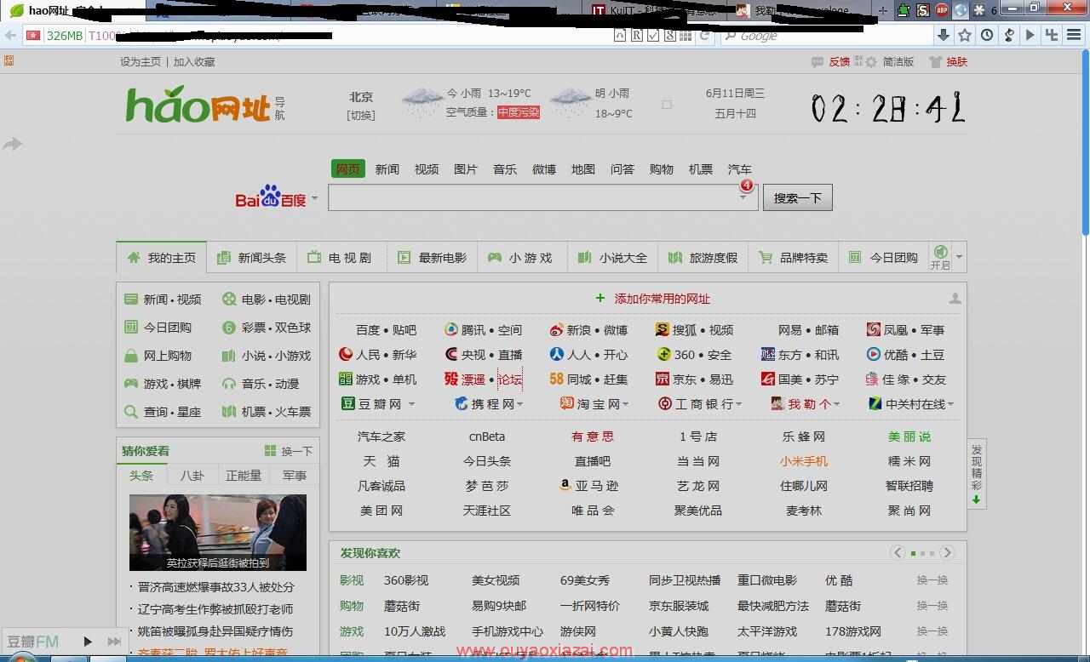The width and height of the screenshot is (1090, 662).
Task: Open a new browser tab with plus
Action: point(883,10)
